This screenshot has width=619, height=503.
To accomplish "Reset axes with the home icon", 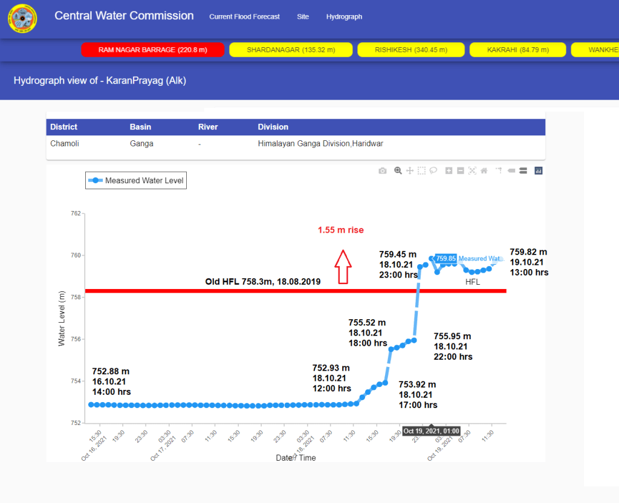I will 484,171.
